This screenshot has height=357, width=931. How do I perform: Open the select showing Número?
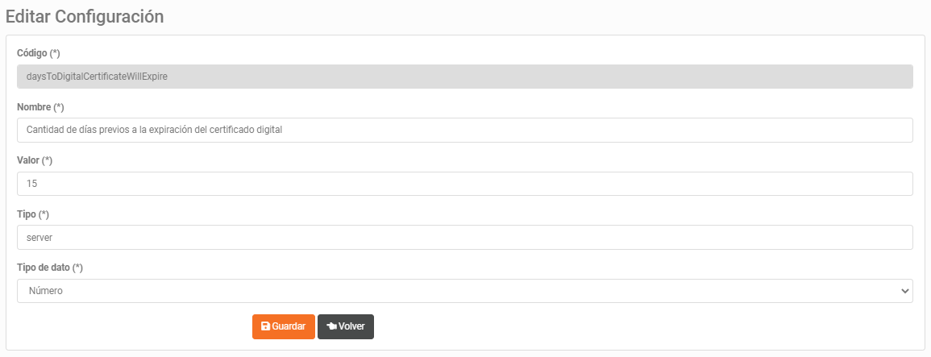(465, 291)
